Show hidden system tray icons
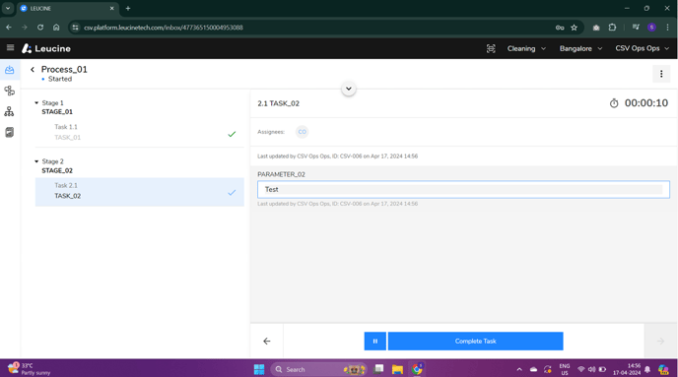Image resolution: width=678 pixels, height=377 pixels. (x=519, y=369)
